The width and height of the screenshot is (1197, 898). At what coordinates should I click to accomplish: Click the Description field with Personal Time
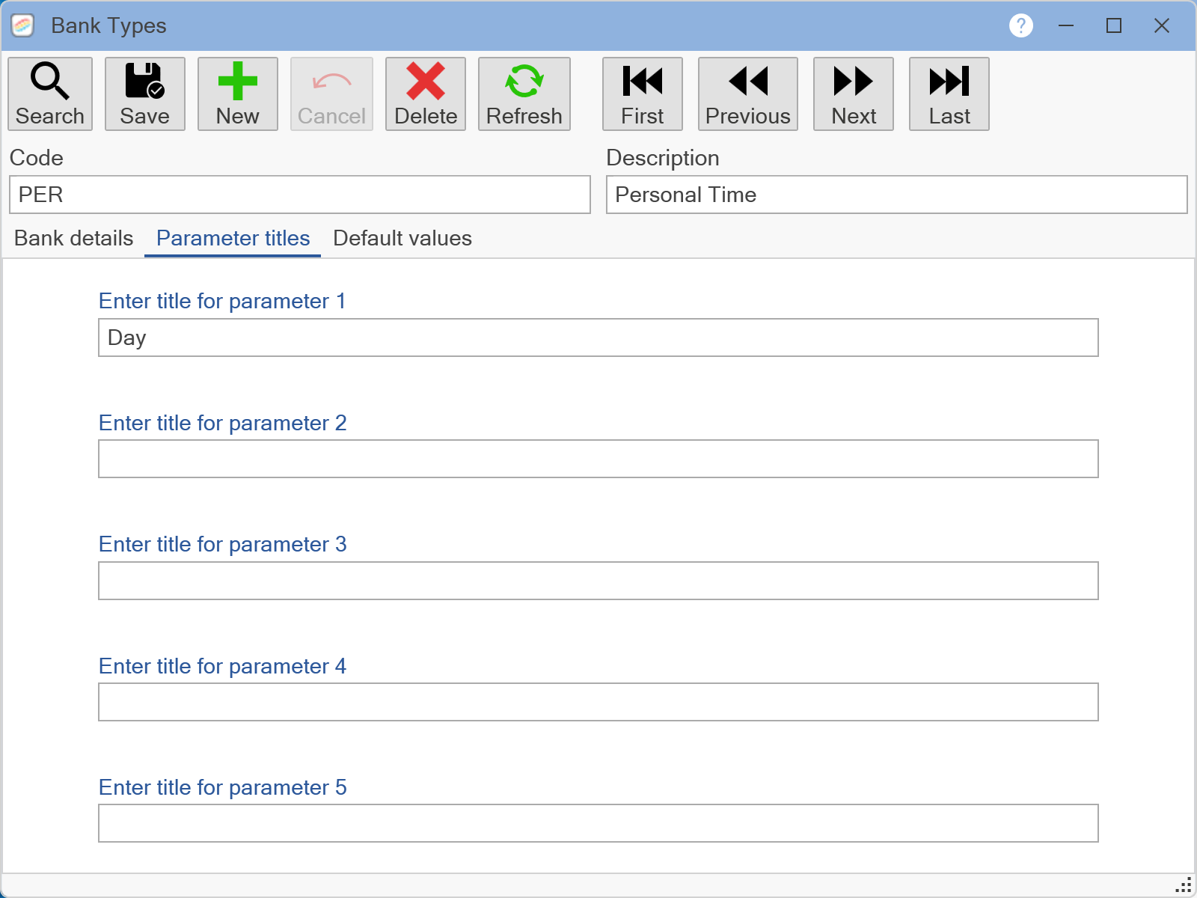click(897, 195)
